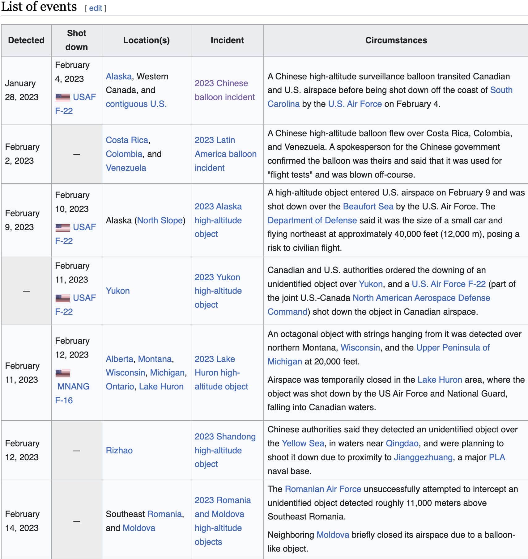Open the 2023 Chinese balloon incident article
The height and width of the screenshot is (559, 528).
pos(224,90)
